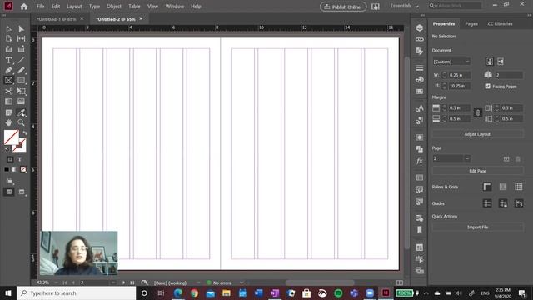Open the Stroke panel icon
Image resolution: width=533 pixels, height=300 pixels.
point(420,68)
